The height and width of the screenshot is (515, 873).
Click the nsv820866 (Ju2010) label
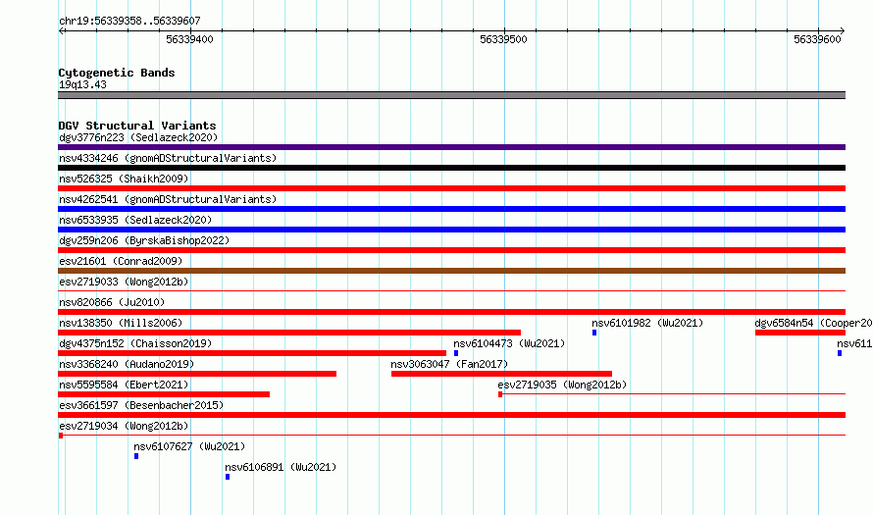pos(112,302)
